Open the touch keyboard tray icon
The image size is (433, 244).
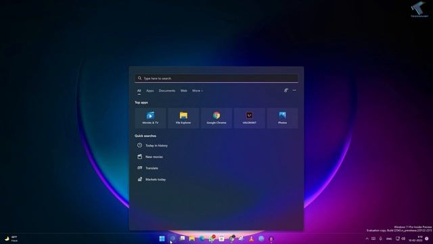[373, 239]
